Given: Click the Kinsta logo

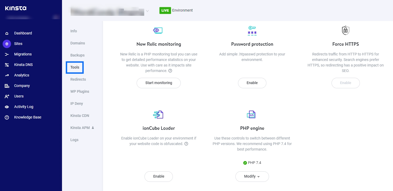Looking at the screenshot, I should point(16,8).
